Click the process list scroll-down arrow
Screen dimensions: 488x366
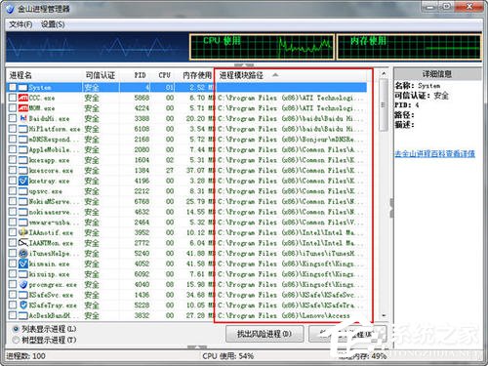click(384, 315)
